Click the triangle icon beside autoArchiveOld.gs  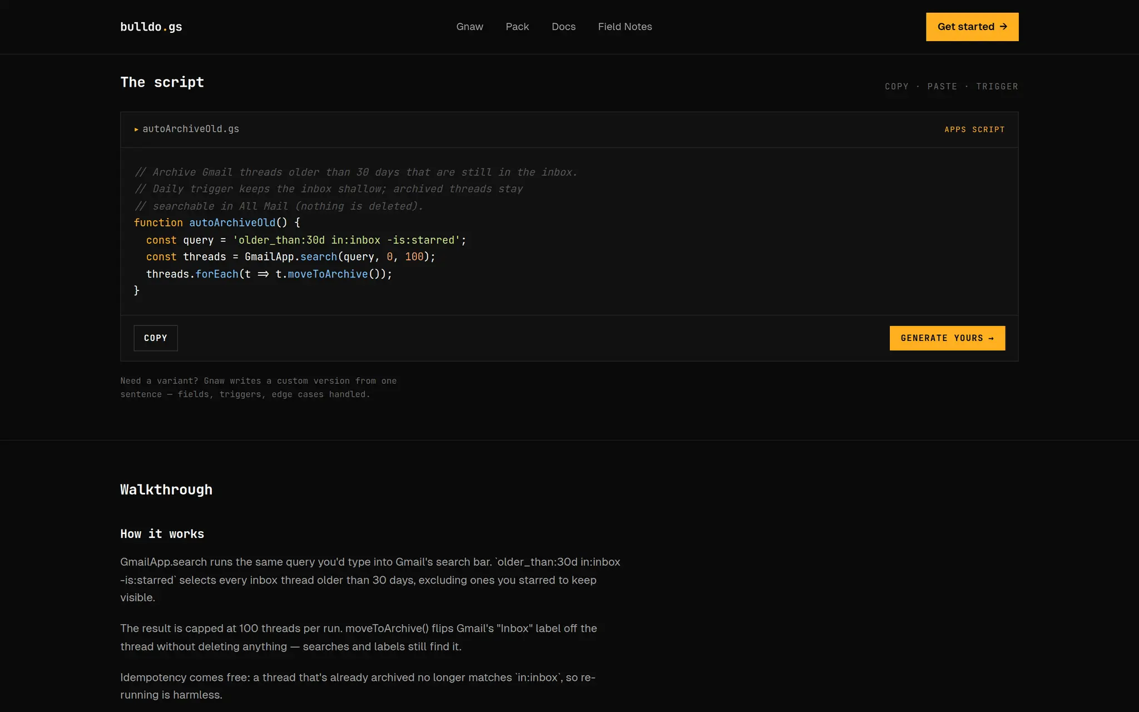[x=136, y=130]
